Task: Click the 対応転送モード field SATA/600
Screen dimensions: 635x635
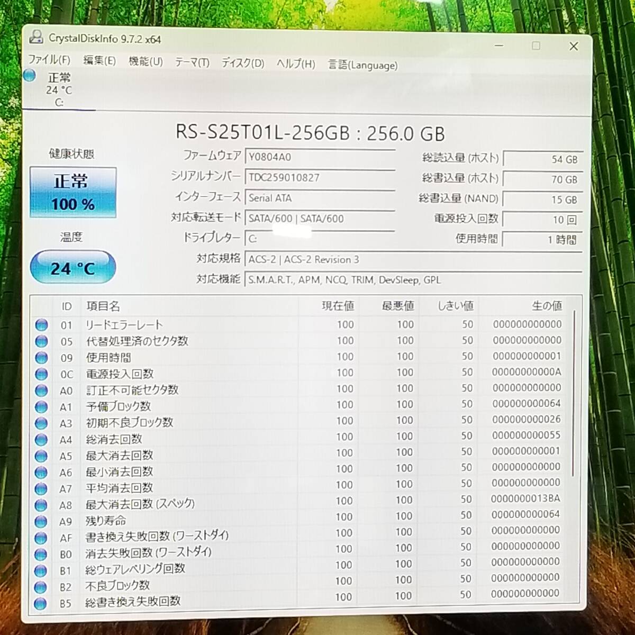Action: pyautogui.click(x=320, y=218)
